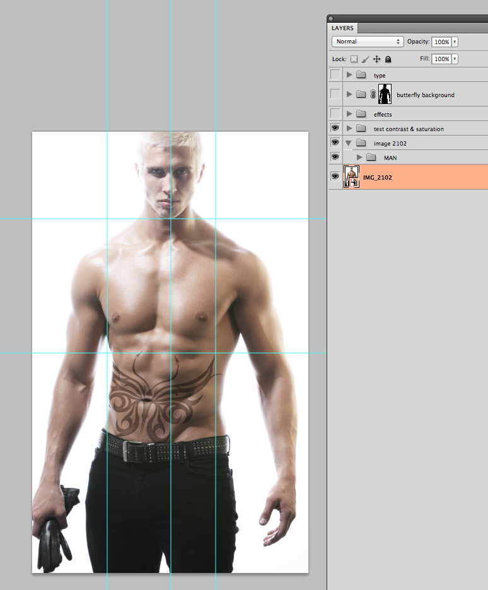Select butterfly background layer mask thumbnail
Viewport: 488px width, 590px height.
(385, 94)
